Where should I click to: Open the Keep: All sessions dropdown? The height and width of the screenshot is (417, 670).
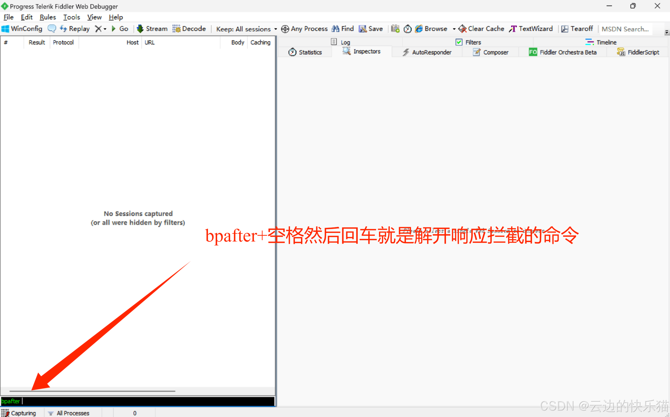pos(246,29)
